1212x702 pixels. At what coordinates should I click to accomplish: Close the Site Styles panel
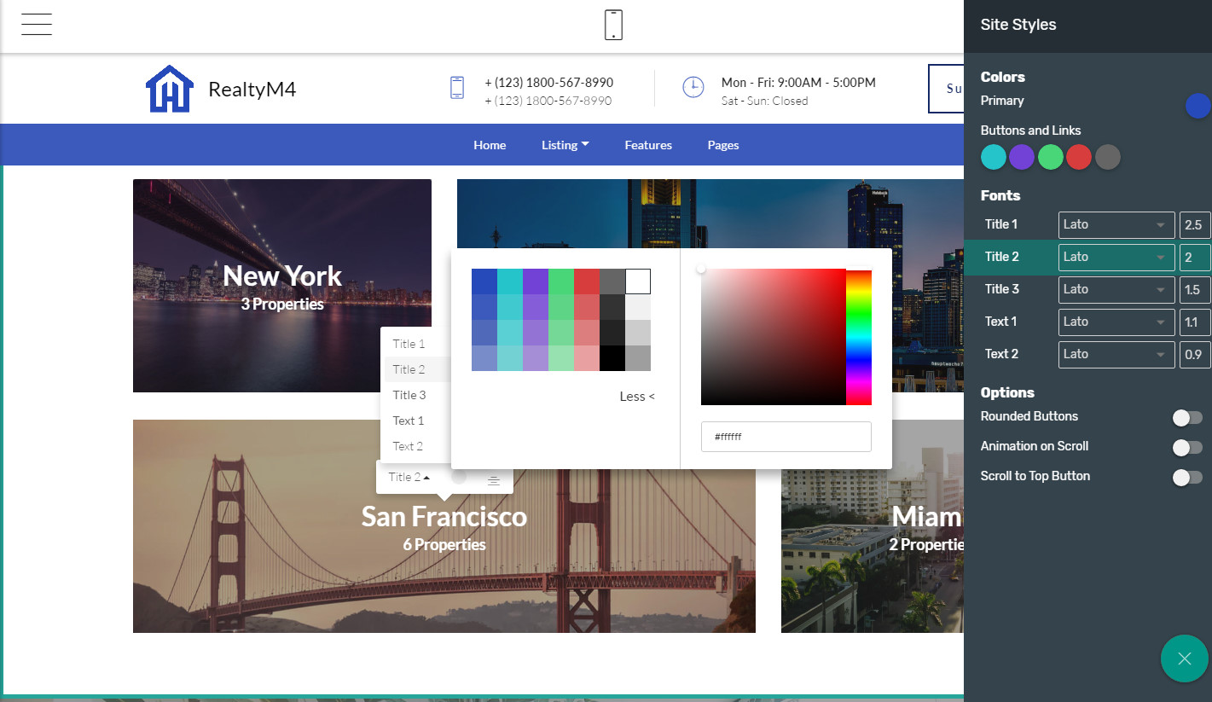coord(1184,658)
